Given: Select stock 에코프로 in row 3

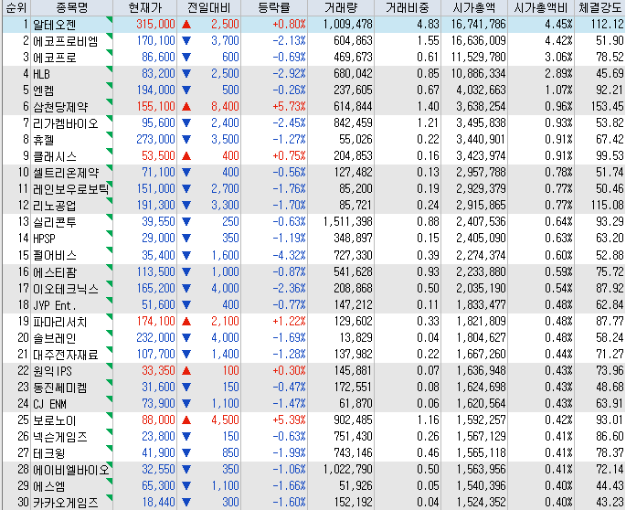Looking at the screenshot, I should 55,58.
